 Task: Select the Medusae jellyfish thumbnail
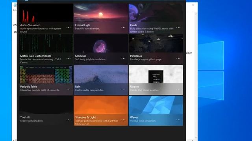[x=101, y=43]
